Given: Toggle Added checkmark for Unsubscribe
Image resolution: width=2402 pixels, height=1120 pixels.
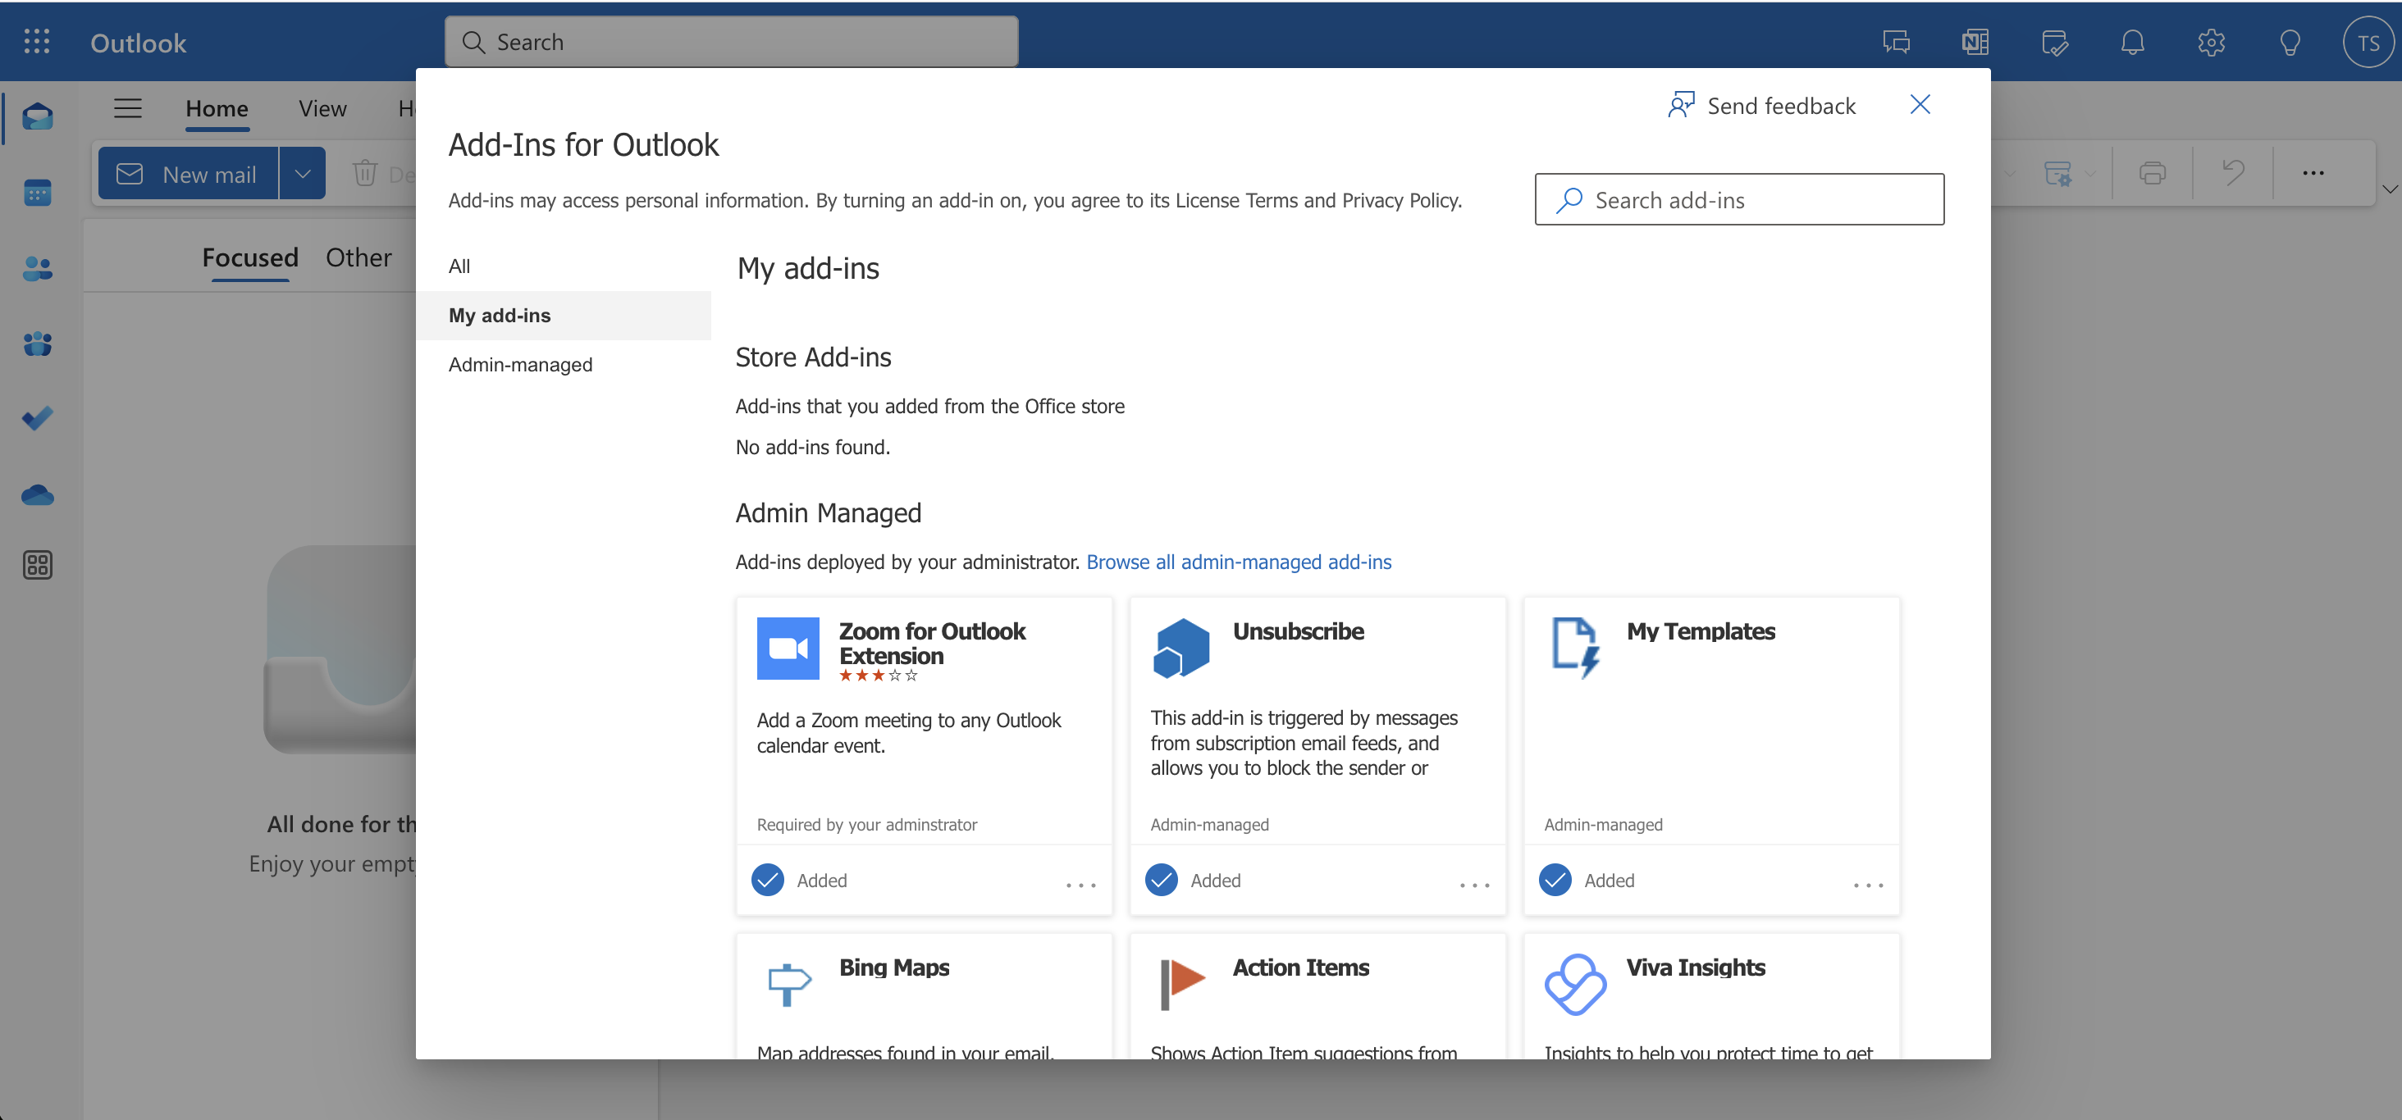Looking at the screenshot, I should [1161, 880].
